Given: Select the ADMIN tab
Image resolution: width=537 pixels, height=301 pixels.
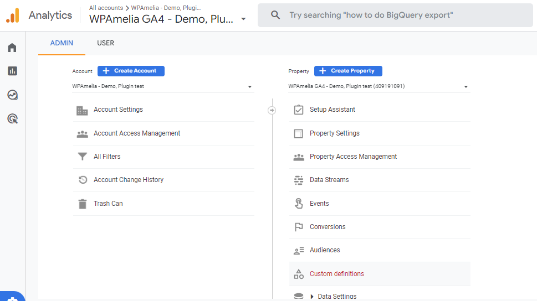Looking at the screenshot, I should [62, 43].
